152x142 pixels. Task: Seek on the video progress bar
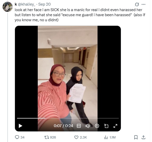[x=68, y=118]
